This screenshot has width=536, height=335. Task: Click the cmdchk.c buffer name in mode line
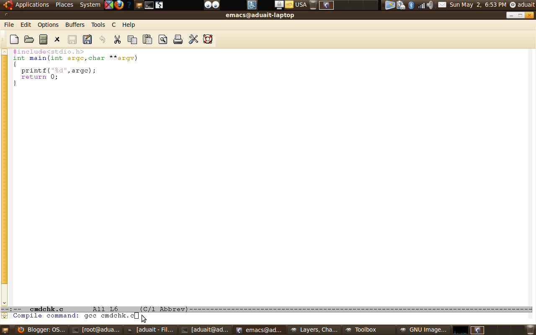[46, 309]
